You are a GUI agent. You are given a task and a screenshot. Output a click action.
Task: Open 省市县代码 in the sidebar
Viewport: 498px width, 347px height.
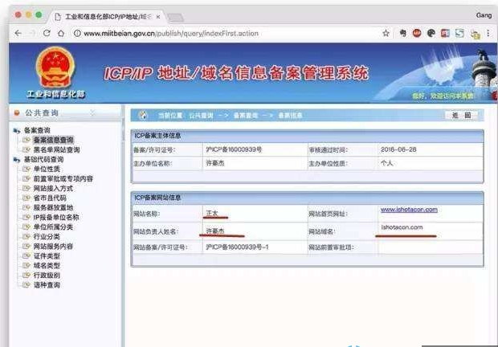[x=50, y=198]
